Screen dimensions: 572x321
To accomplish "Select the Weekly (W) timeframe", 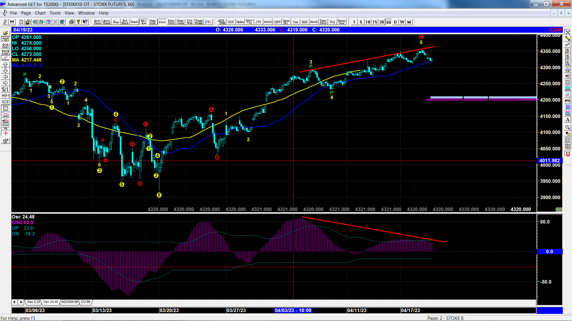I will [x=402, y=22].
